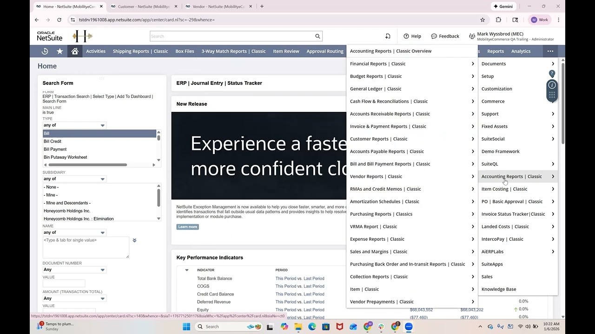This screenshot has height=334, width=595.
Task: Open the Subsidiary 'any of' dropdown
Action: [x=74, y=179]
